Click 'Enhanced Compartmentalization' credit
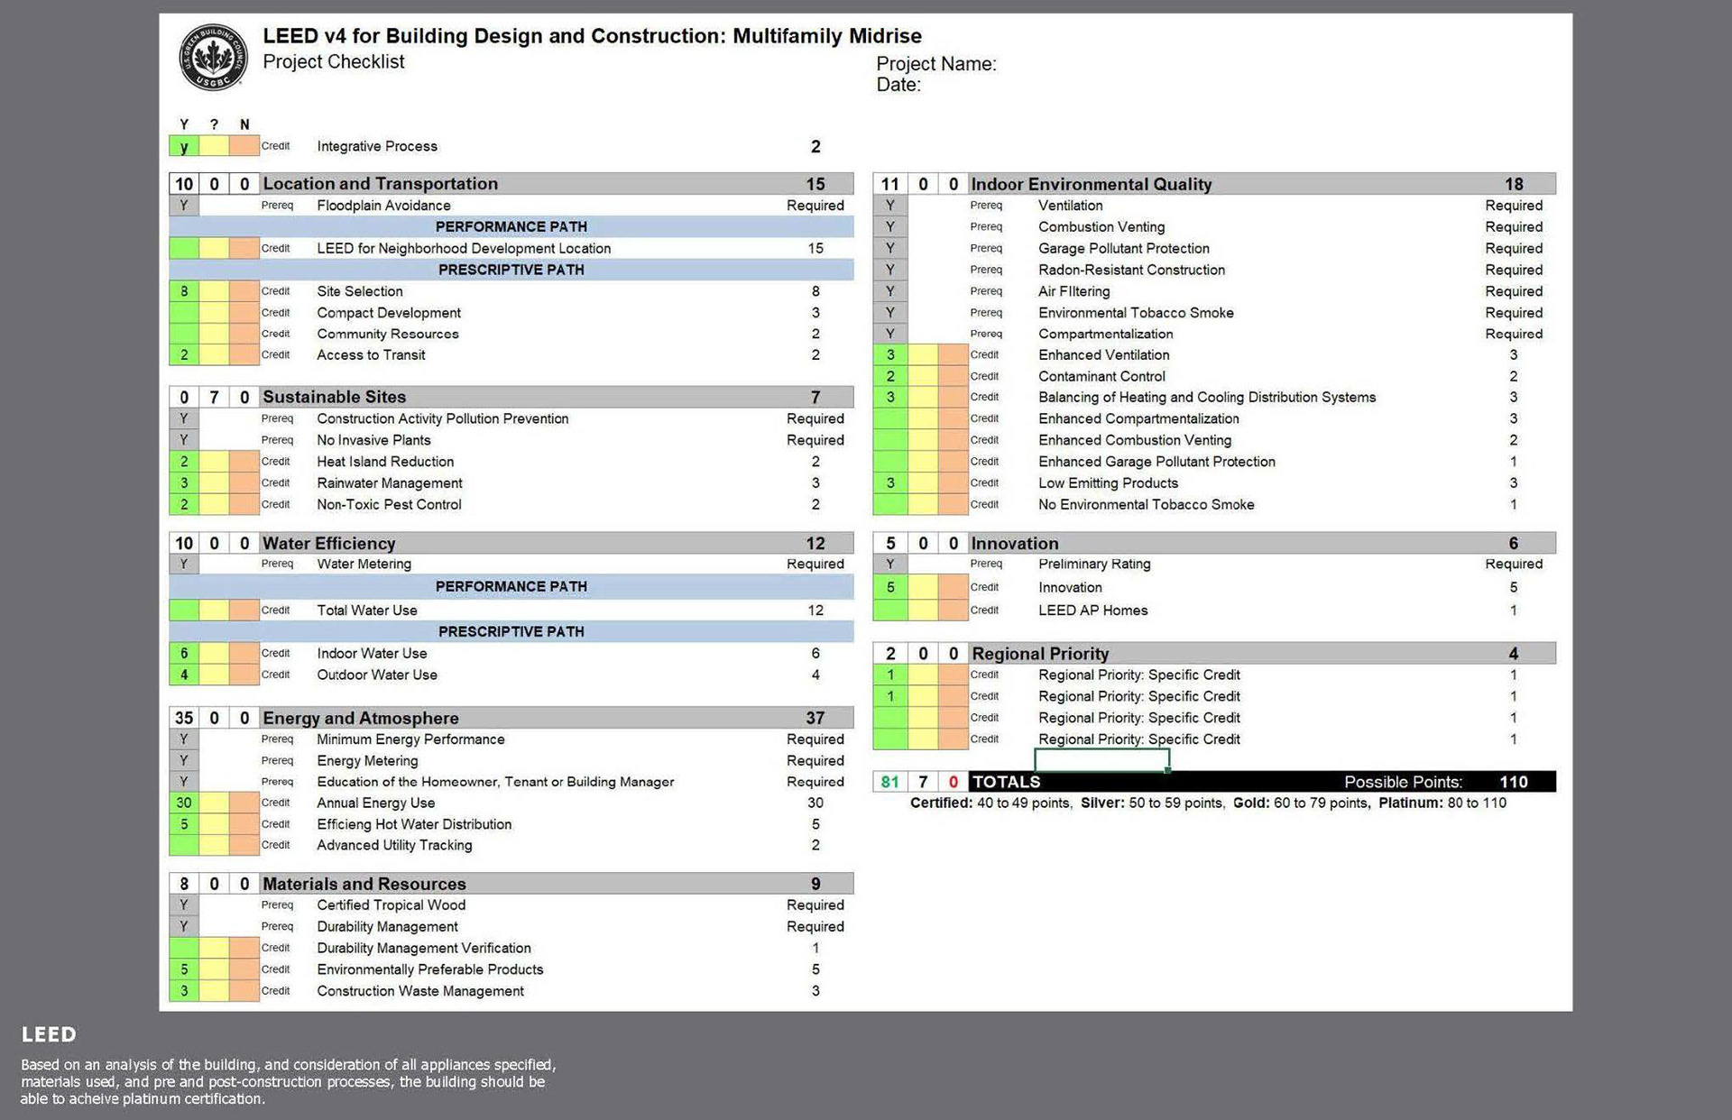 tap(1138, 418)
